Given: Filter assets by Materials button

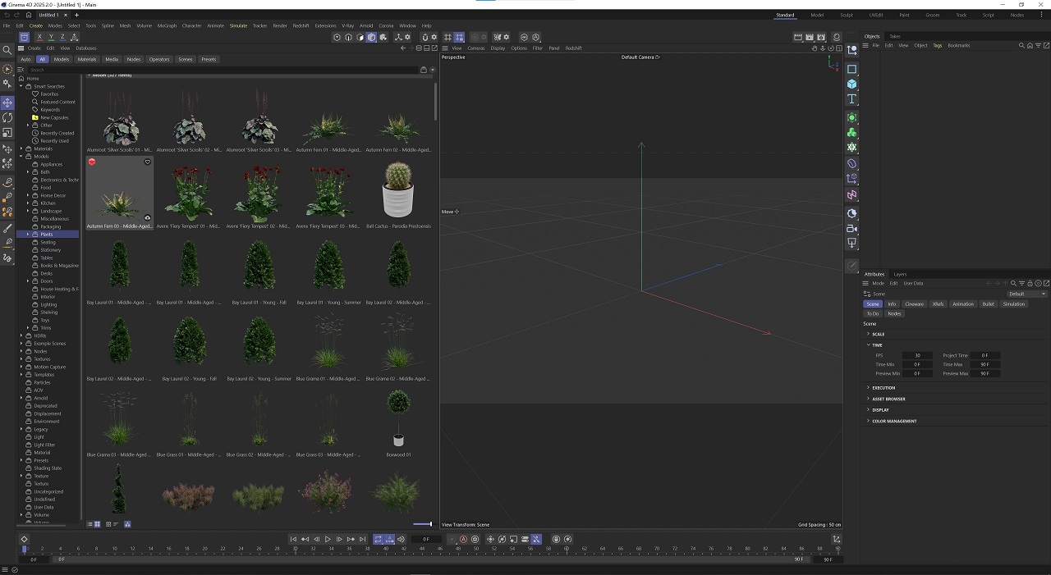Looking at the screenshot, I should click(x=87, y=59).
